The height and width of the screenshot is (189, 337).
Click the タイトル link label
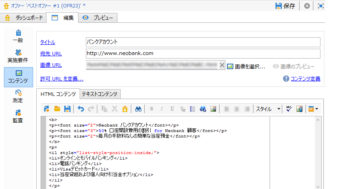[x=48, y=42]
